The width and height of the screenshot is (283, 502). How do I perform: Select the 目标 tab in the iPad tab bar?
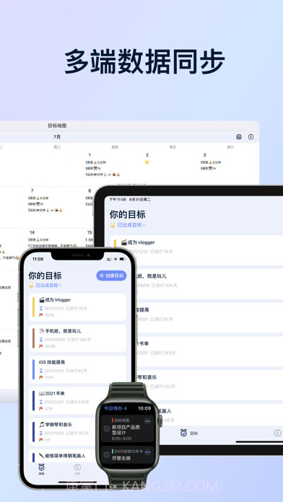(189, 433)
